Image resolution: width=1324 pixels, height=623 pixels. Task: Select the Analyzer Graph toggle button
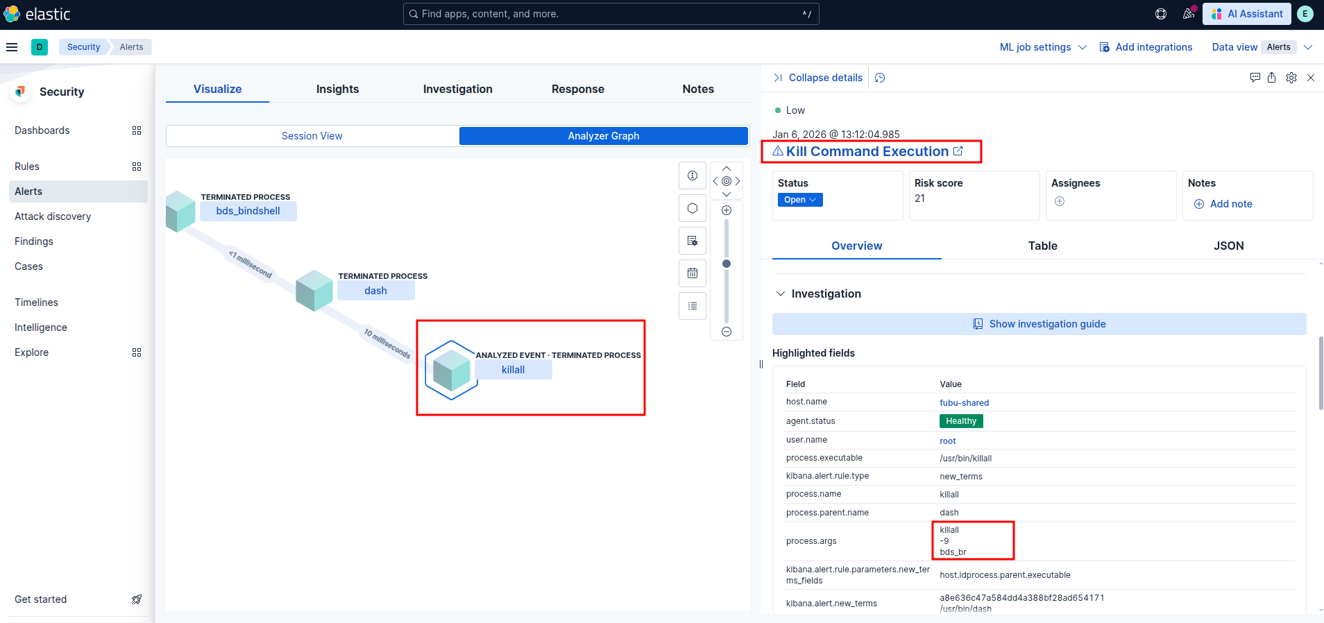click(x=603, y=136)
